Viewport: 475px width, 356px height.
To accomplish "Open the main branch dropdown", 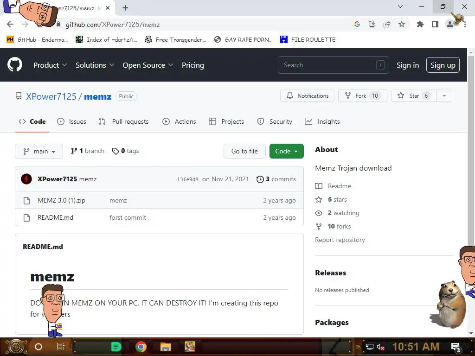I will (x=39, y=151).
